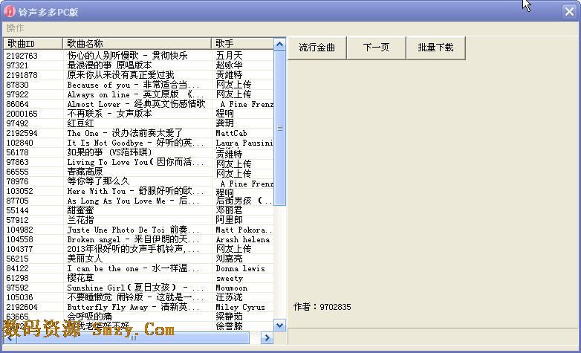The height and width of the screenshot is (353, 581).
Task: Select song 会呼吸的痛
Action: coord(89,317)
